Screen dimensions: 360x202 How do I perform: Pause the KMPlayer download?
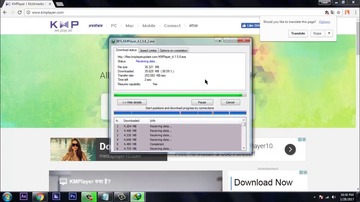202,102
